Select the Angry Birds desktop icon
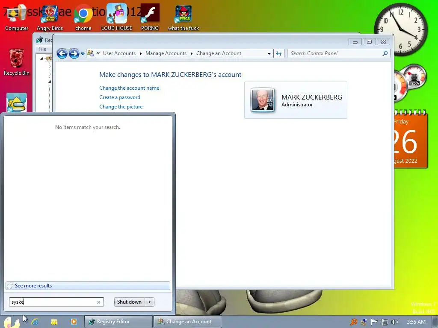This screenshot has width=438, height=328. pos(50,18)
